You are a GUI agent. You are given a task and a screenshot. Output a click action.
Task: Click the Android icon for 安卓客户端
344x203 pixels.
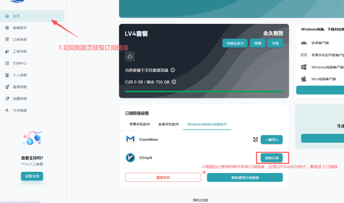coord(304,43)
